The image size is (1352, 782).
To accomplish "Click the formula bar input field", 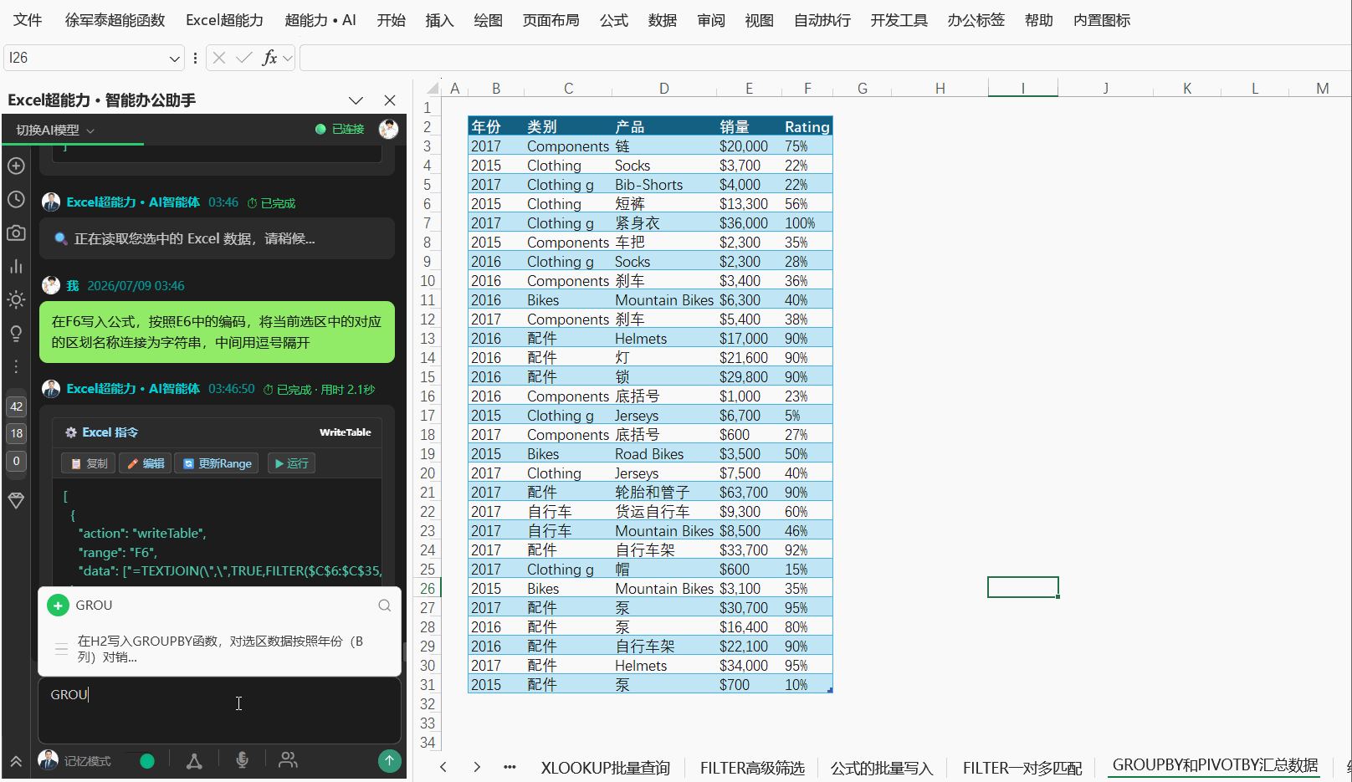I will point(824,58).
